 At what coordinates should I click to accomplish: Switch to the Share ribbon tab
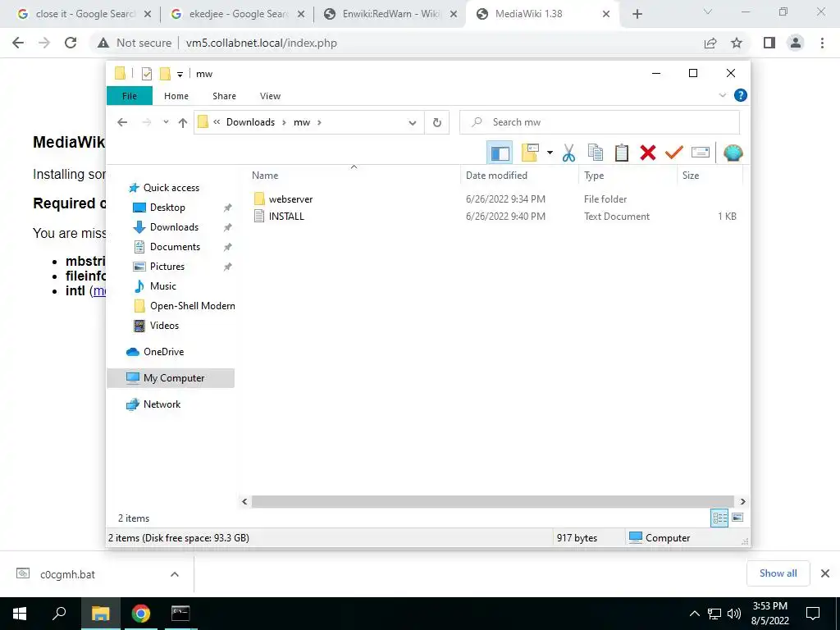click(224, 96)
